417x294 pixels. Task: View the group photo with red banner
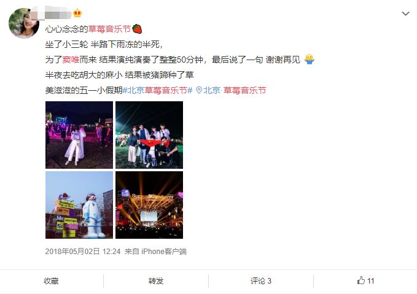tap(149, 135)
